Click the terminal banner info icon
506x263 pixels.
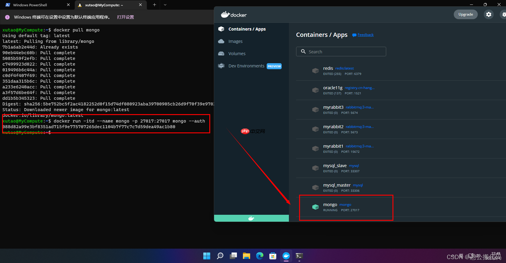click(8, 17)
